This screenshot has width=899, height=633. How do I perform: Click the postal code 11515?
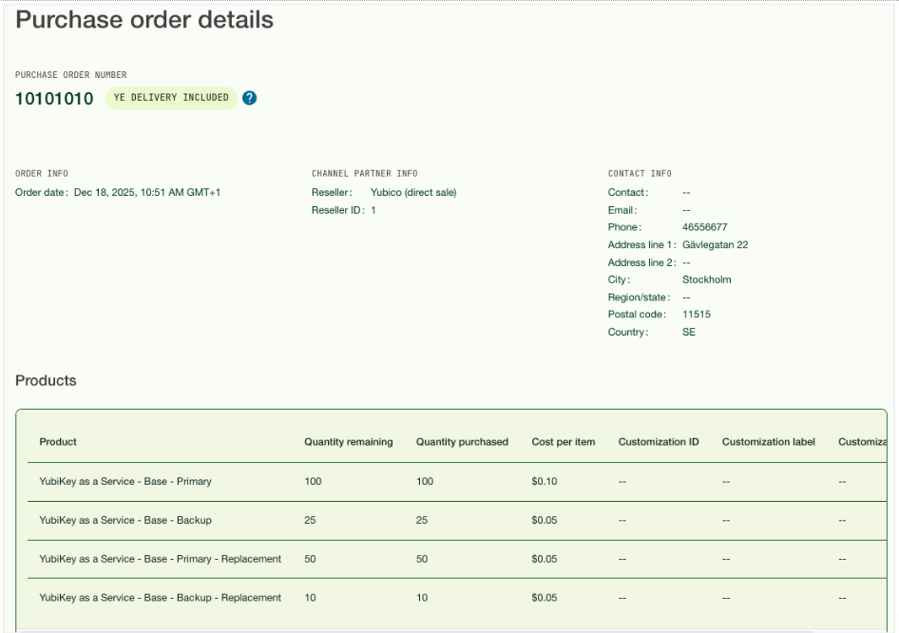[x=696, y=315]
